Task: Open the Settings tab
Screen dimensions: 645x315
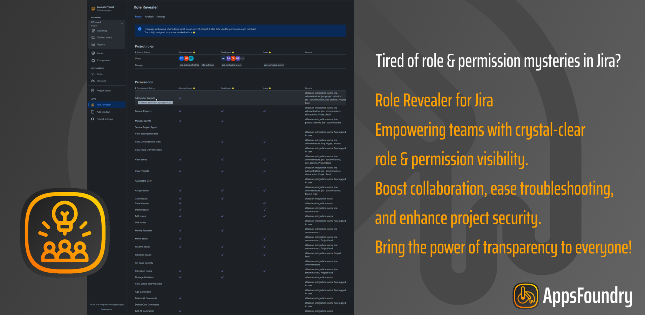Action: [x=161, y=16]
